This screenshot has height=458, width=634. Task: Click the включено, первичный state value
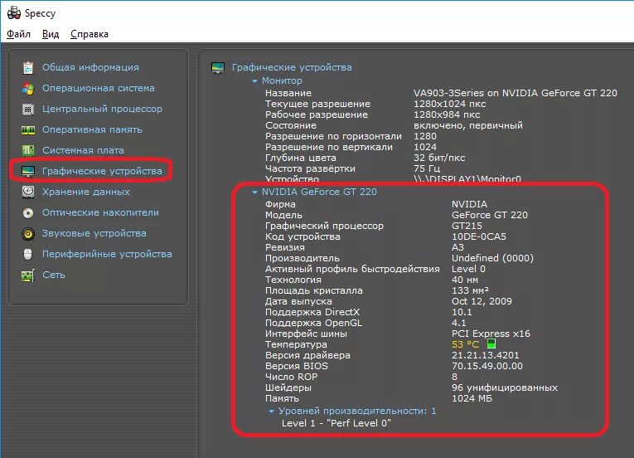click(x=467, y=125)
